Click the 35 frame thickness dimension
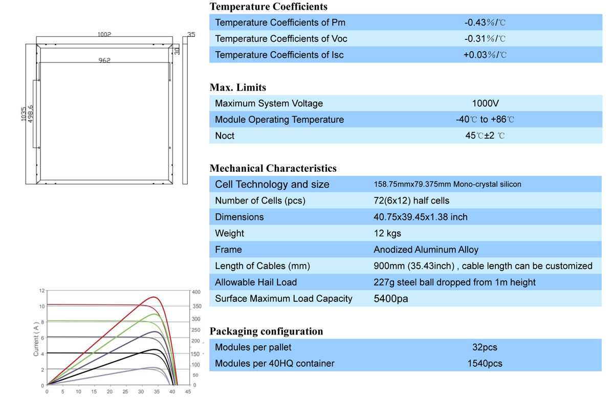614x401 pixels. click(191, 34)
